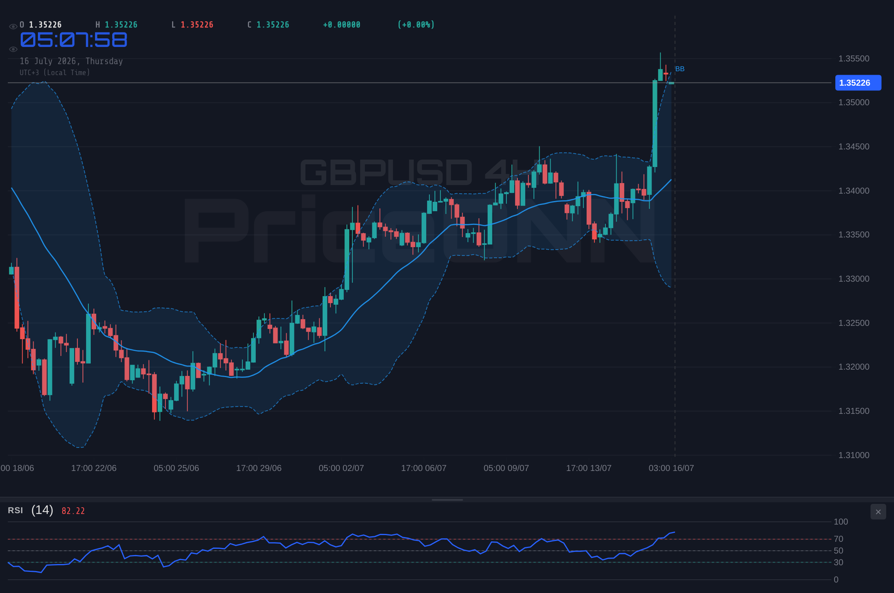Click the RSI (14) indicator title
894x593 pixels.
tap(31, 510)
